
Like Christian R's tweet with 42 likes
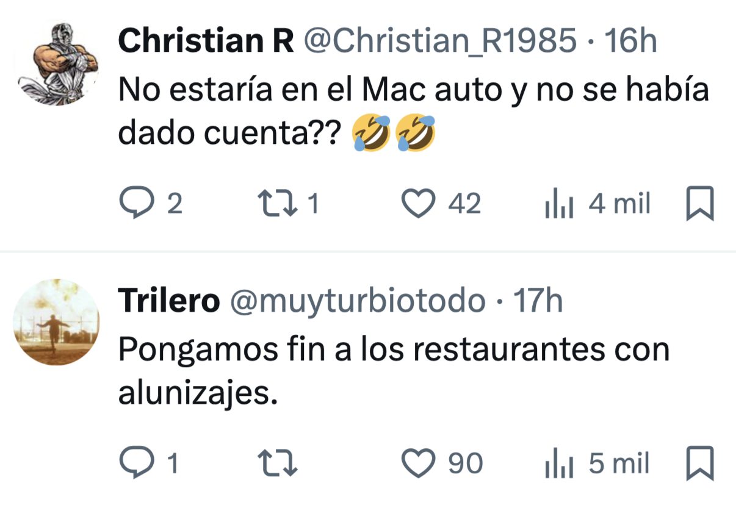pyautogui.click(x=419, y=204)
